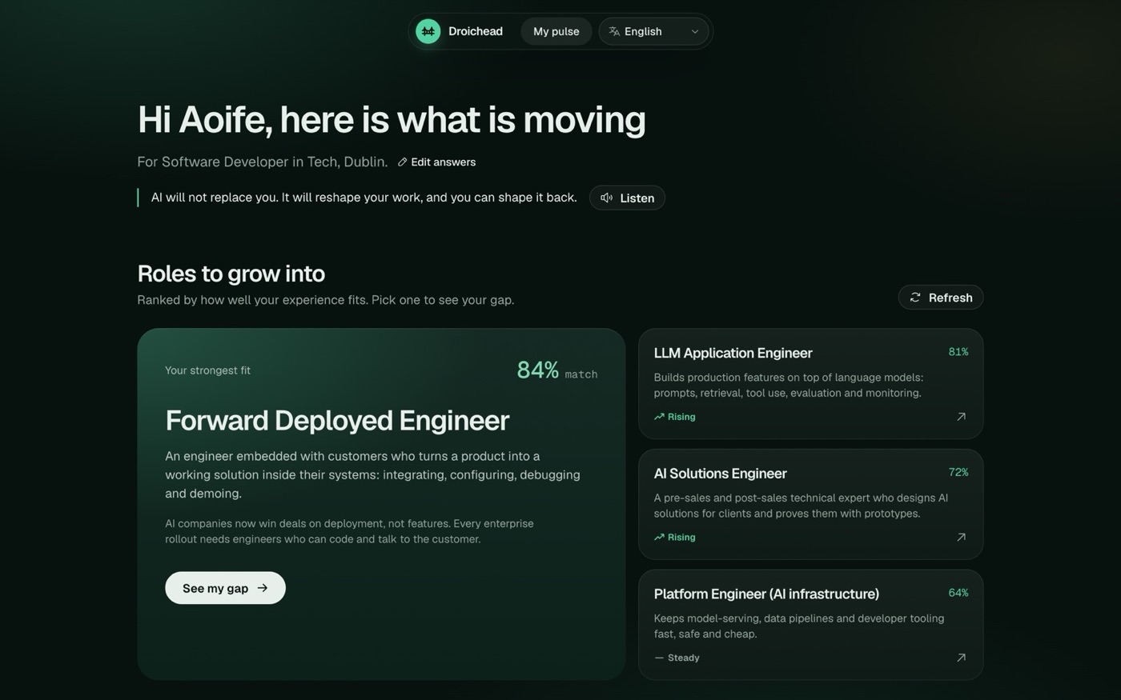1121x700 pixels.
Task: Click the Your strongest fit label
Action: 207,370
